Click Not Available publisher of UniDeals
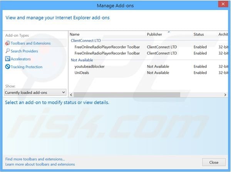The width and height of the screenshot is (231, 172). coord(158,73)
